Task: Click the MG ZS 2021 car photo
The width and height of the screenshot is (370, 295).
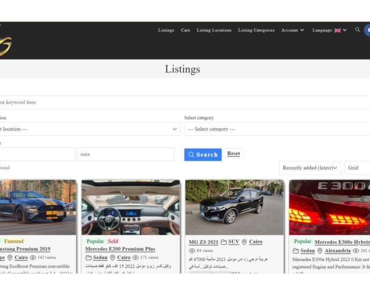Action: (x=234, y=206)
